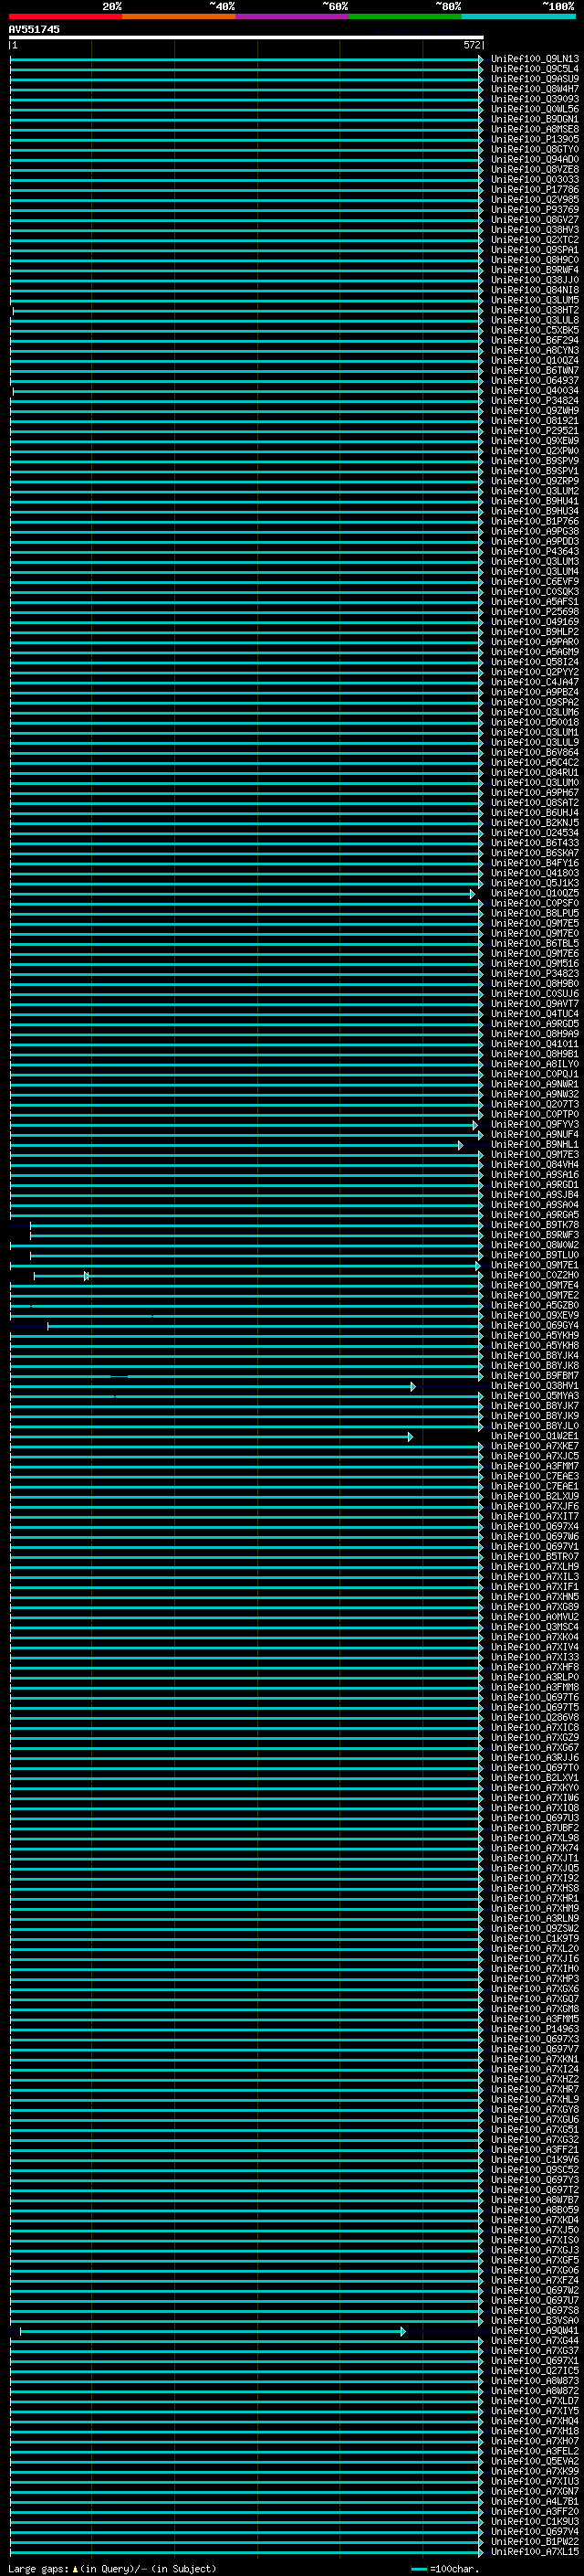This screenshot has width=584, height=2576.
Task: Select hit label UniRef100_Q9C5L4
Action: (x=535, y=69)
